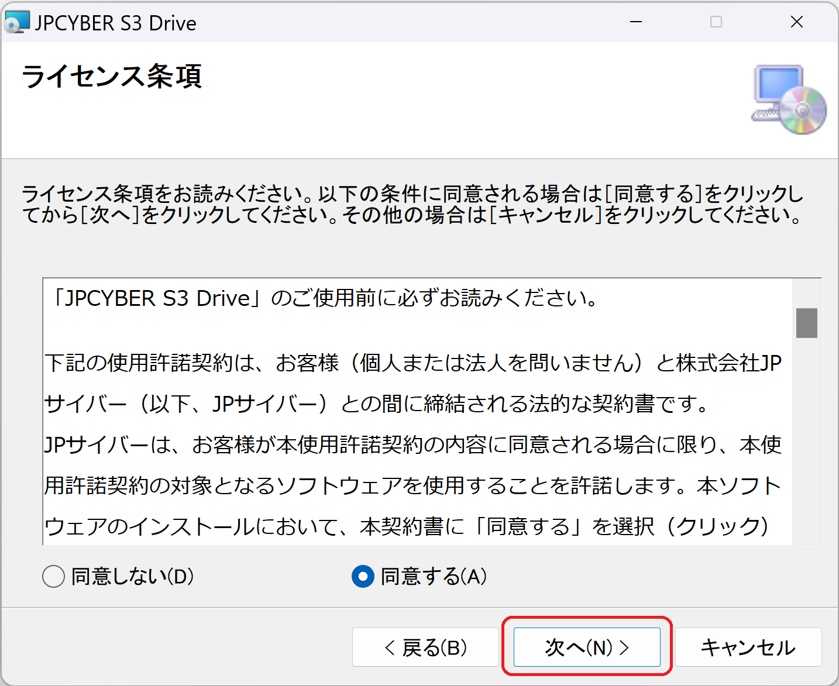Click the license line starting 下記の使用許諾契約は
Viewport: 839px width, 686px height.
tap(413, 363)
